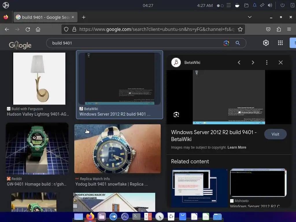296x222 pixels.
Task: Click 'GW-9401 Homage build' result title
Action: [37, 184]
